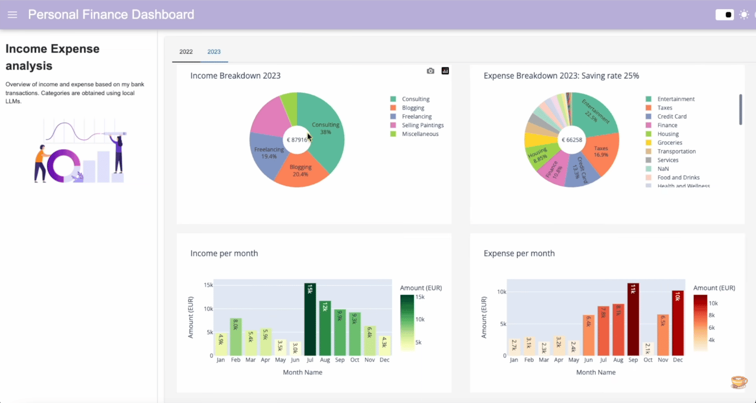
Task: Toggle the dark mode switch in the header
Action: [x=725, y=15]
